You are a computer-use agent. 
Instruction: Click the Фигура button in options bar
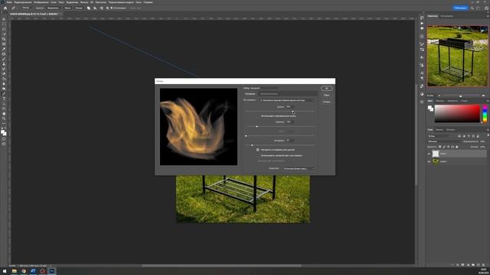pos(79,8)
